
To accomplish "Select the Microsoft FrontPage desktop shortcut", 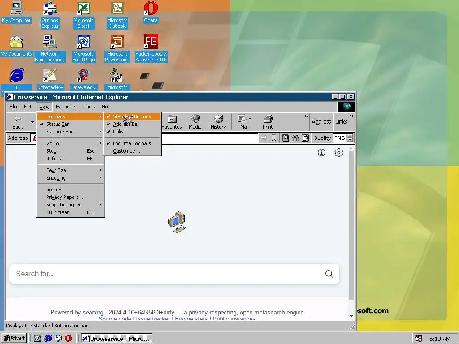I will tap(83, 49).
